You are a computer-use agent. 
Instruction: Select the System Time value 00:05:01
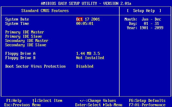click(85, 24)
